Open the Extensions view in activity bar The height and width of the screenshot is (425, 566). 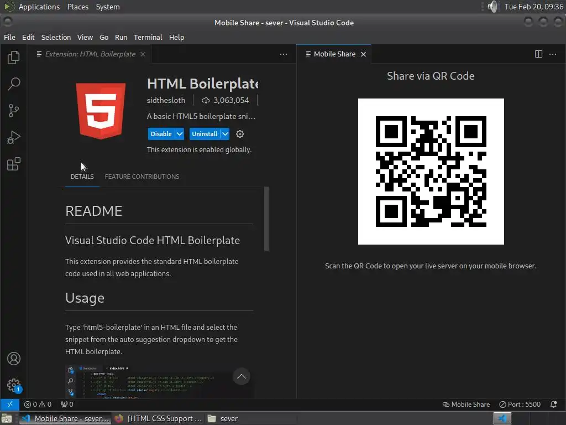pos(13,164)
